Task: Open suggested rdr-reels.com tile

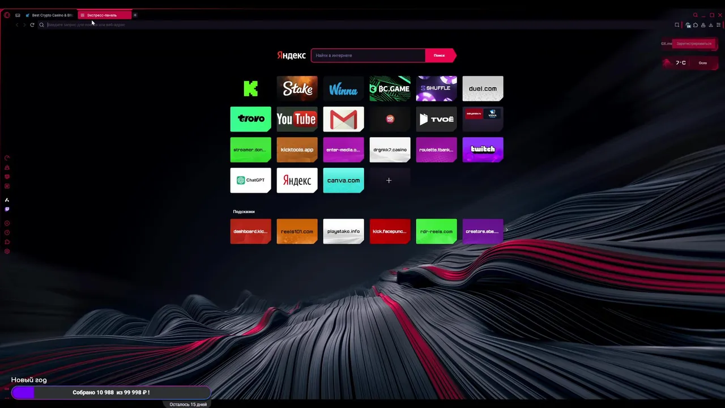Action: (437, 231)
